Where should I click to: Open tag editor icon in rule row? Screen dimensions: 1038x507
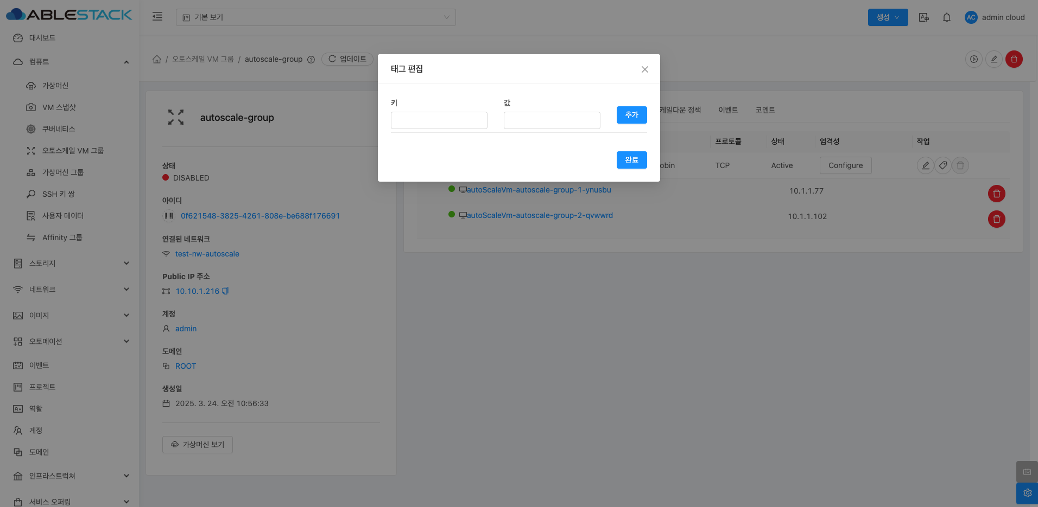943,165
